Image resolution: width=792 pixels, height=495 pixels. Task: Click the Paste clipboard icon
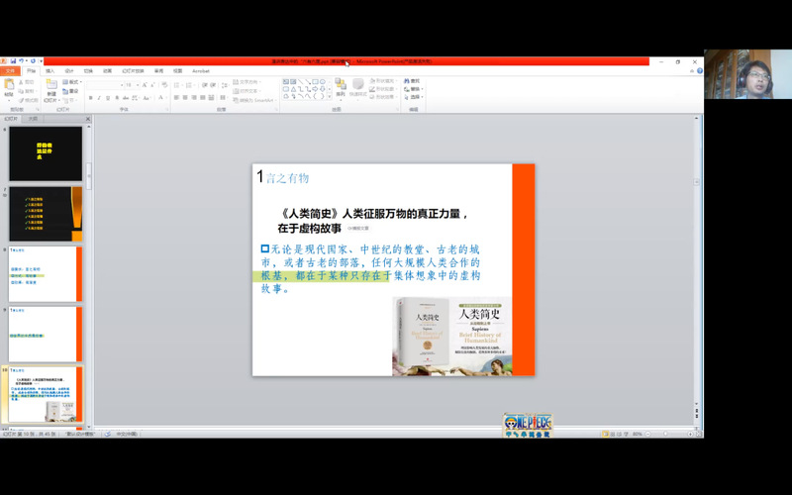(9, 85)
